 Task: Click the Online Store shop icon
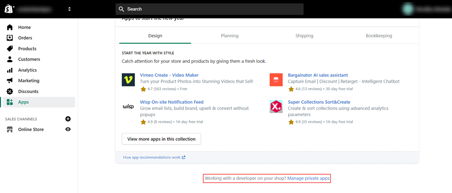click(10, 129)
